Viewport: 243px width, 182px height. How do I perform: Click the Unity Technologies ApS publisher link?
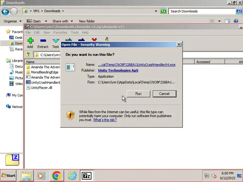[118, 70]
